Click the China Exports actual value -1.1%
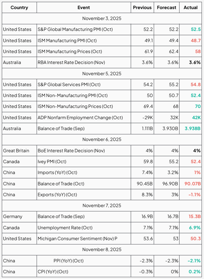The image size is (204, 279). click(195, 195)
